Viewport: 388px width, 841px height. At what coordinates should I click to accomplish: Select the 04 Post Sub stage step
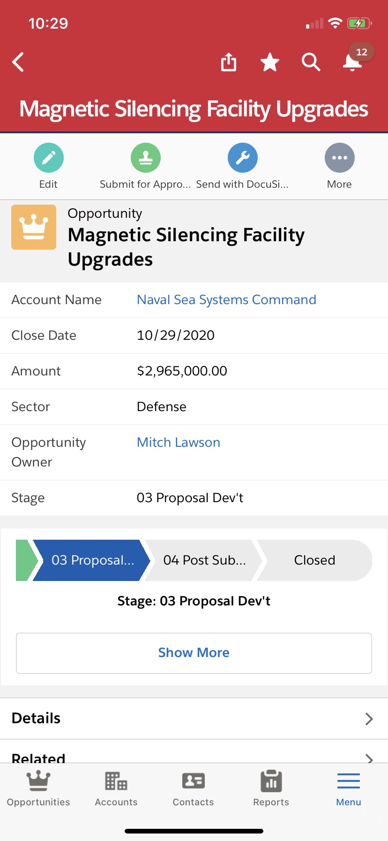[204, 560]
